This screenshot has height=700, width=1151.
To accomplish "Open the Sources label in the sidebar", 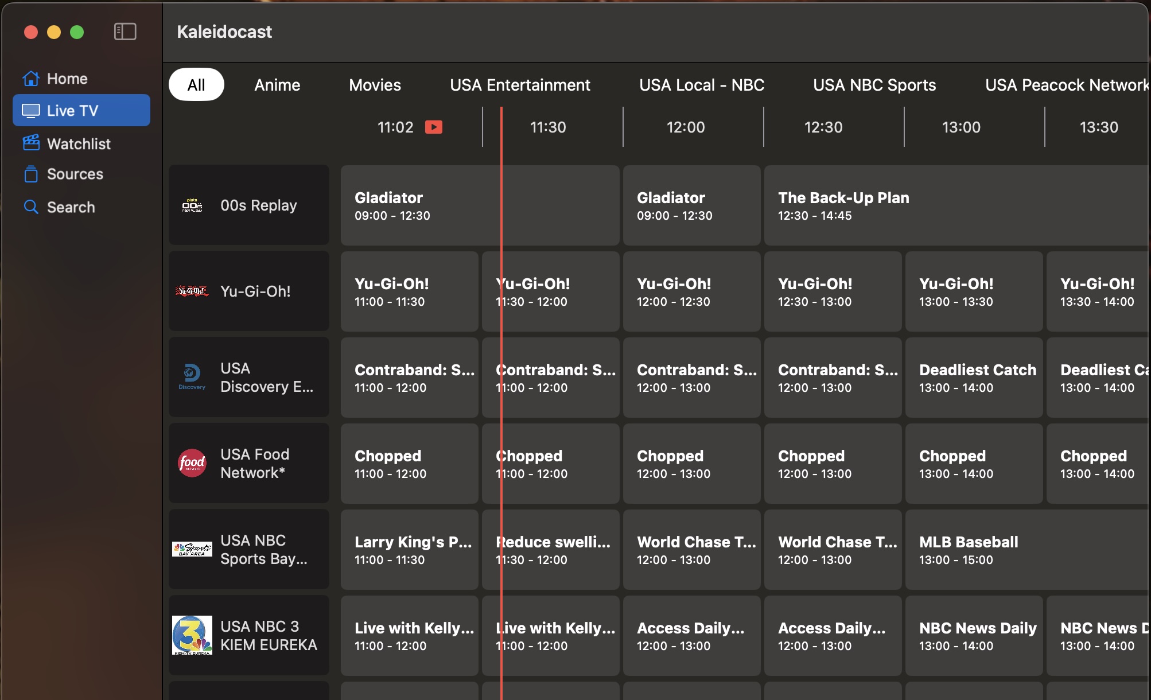I will [75, 174].
